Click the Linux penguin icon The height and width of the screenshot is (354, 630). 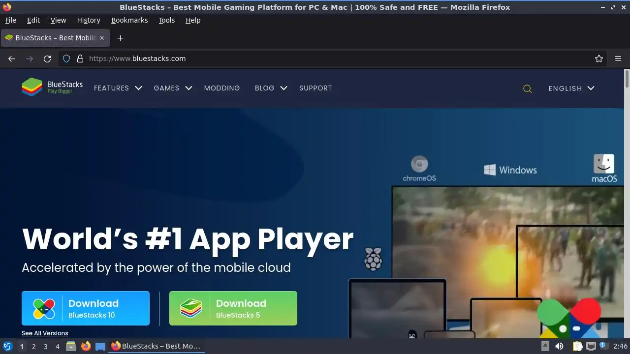click(x=412, y=334)
